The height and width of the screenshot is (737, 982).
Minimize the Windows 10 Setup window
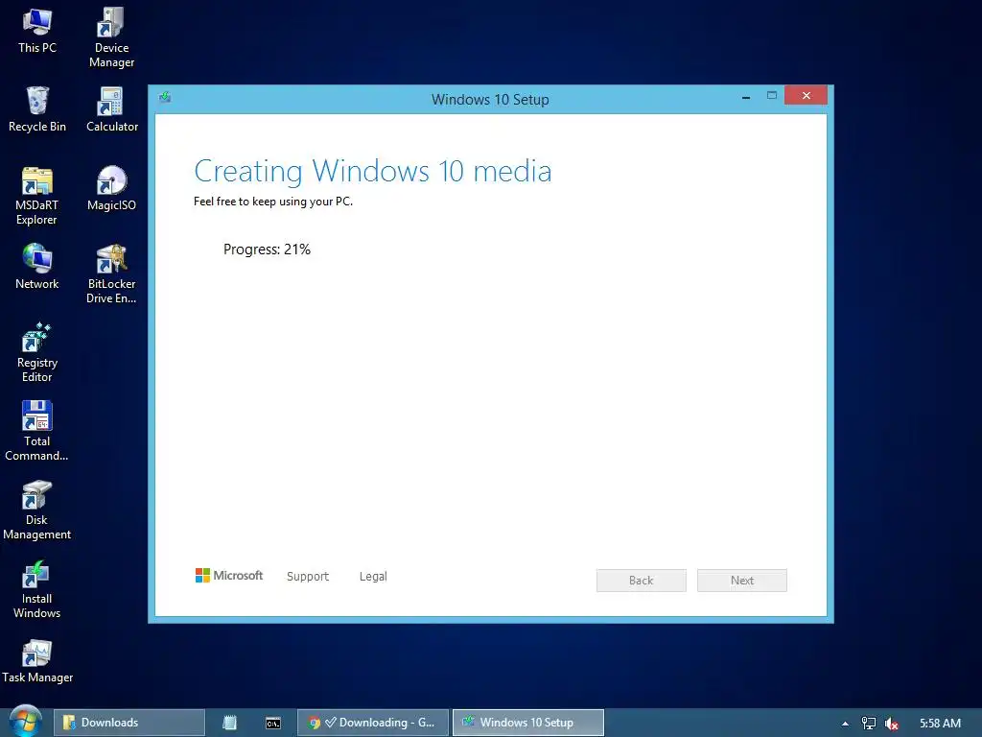point(746,97)
